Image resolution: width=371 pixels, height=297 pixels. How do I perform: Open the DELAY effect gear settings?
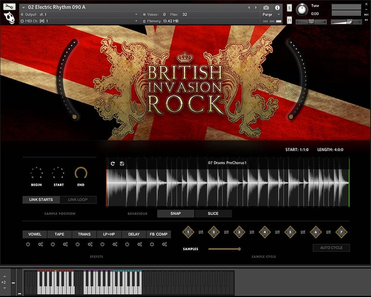point(140,244)
